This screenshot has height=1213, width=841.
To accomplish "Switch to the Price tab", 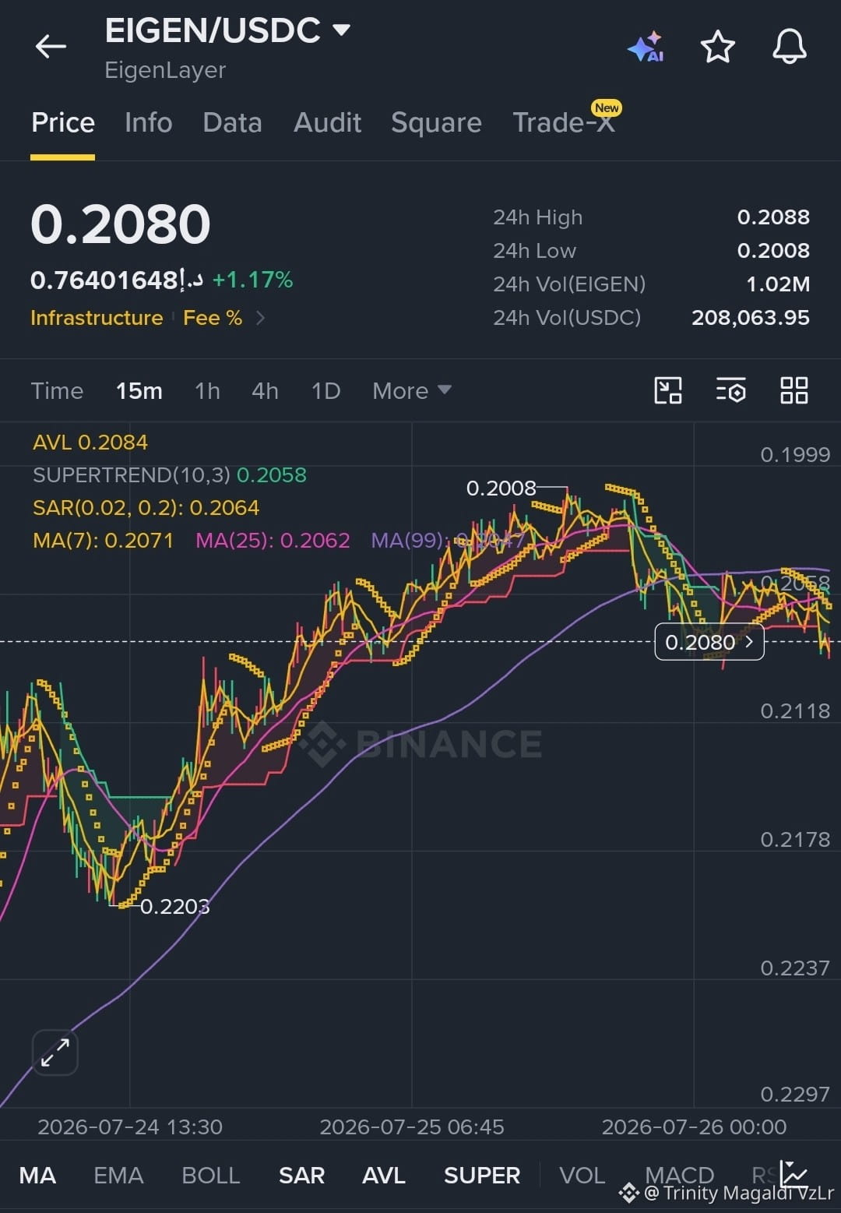I will (63, 123).
